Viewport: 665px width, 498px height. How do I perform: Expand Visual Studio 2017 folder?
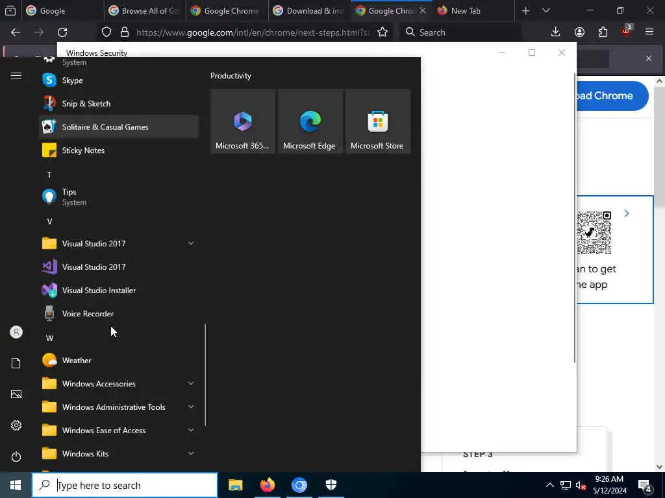(119, 244)
